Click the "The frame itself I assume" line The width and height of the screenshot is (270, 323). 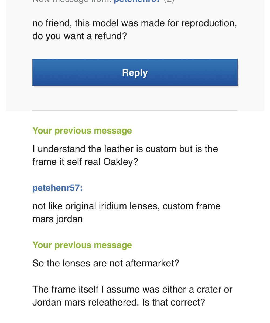click(x=132, y=289)
